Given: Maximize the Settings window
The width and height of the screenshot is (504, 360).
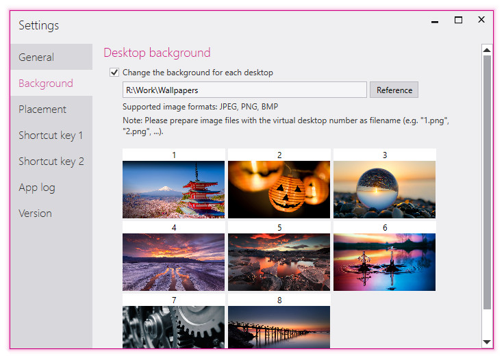Looking at the screenshot, I should pos(458,21).
